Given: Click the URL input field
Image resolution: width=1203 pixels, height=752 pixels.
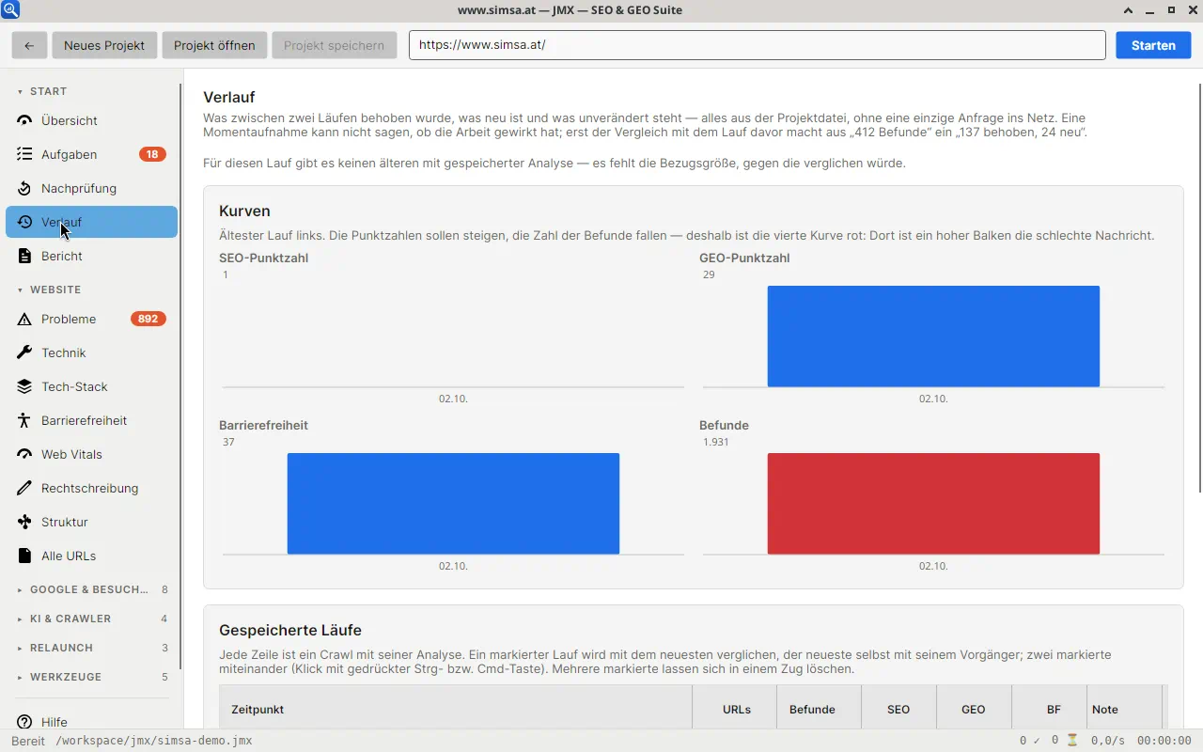Looking at the screenshot, I should pos(757,45).
